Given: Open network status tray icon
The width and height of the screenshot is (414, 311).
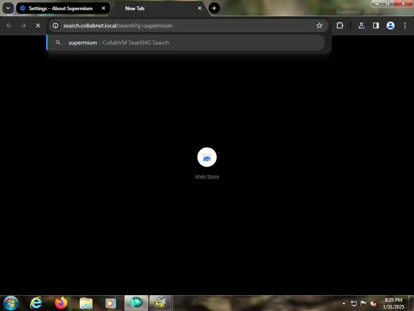Looking at the screenshot, I should pyautogui.click(x=353, y=303).
